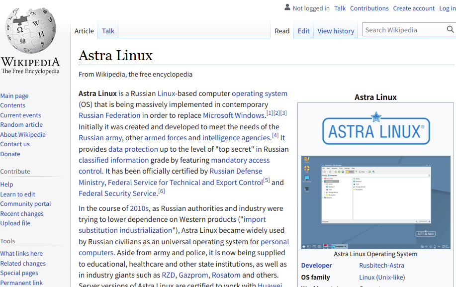Viewport: 456px width, 287px height.
Task: Open Unix-like link in infobox
Action: point(390,278)
